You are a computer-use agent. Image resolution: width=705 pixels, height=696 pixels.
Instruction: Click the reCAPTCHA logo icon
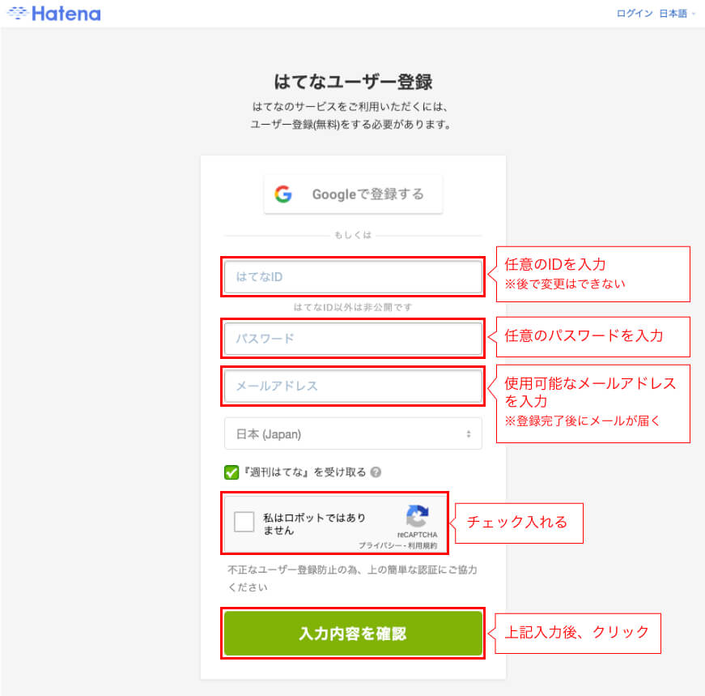[417, 516]
